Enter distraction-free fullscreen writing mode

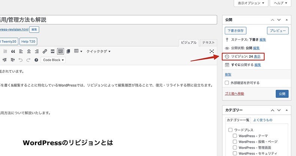point(212,51)
